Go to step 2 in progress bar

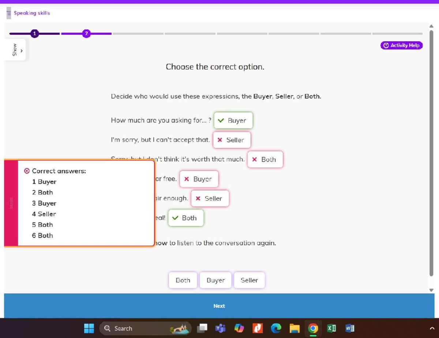pyautogui.click(x=86, y=34)
